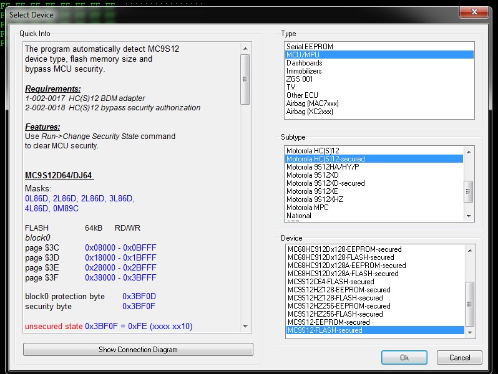Select Serial EEPROM in Type list
Screen dimensions: 498x374
[310, 47]
